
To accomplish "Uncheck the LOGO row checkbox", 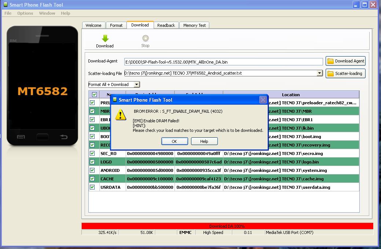I will (x=92, y=162).
